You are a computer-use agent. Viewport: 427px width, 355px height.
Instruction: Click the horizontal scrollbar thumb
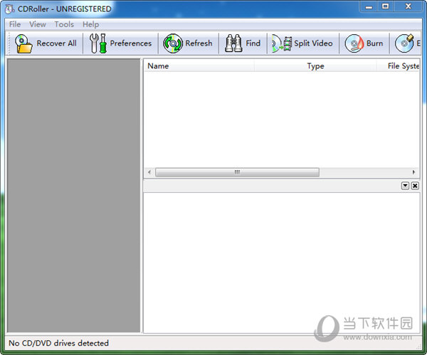[x=237, y=172]
